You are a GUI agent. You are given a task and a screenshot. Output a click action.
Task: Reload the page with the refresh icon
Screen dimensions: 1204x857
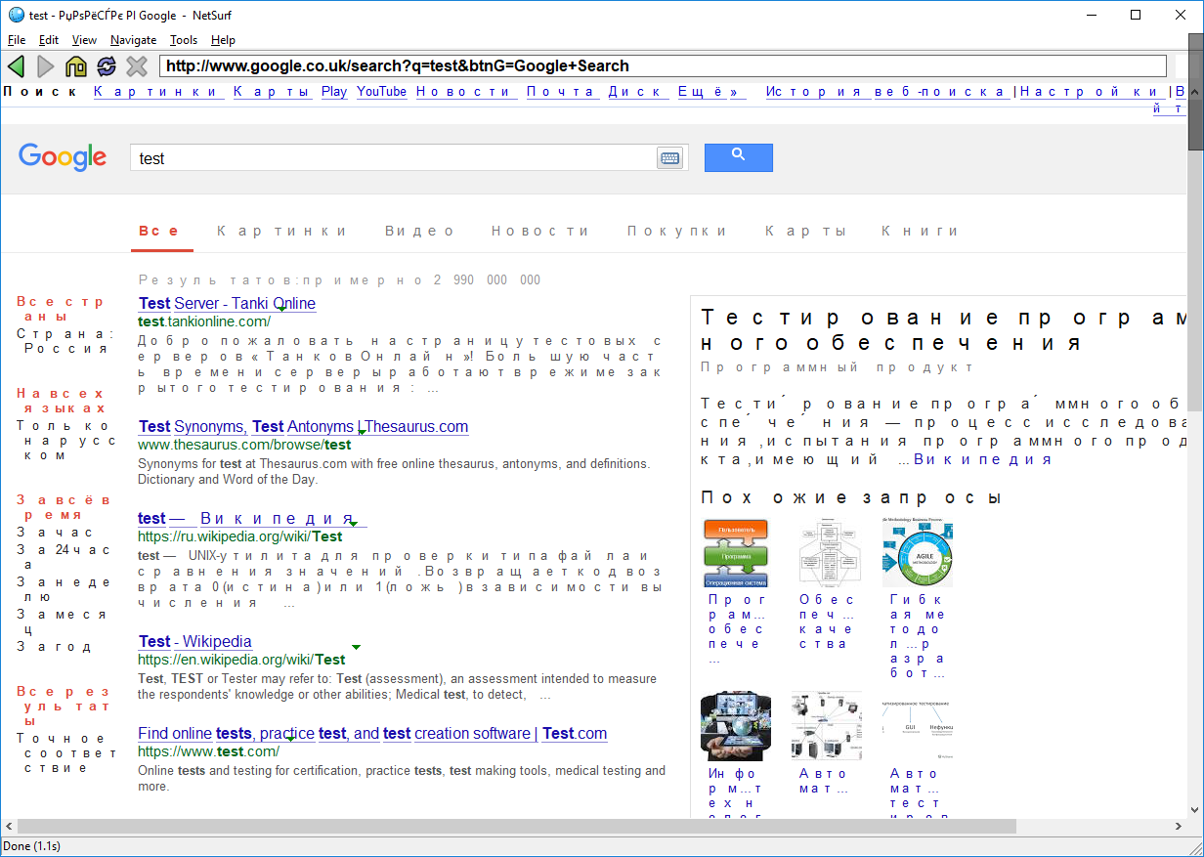click(107, 66)
